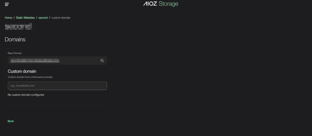Viewport: 312px width, 136px height.
Task: Open Static Websites breadcrumb link
Action: point(25,18)
